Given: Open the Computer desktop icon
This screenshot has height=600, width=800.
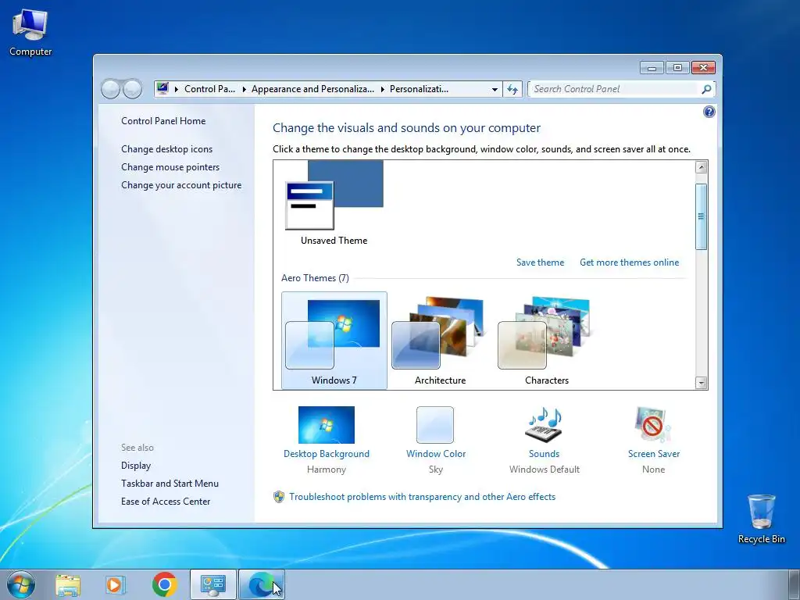Looking at the screenshot, I should click(x=30, y=33).
